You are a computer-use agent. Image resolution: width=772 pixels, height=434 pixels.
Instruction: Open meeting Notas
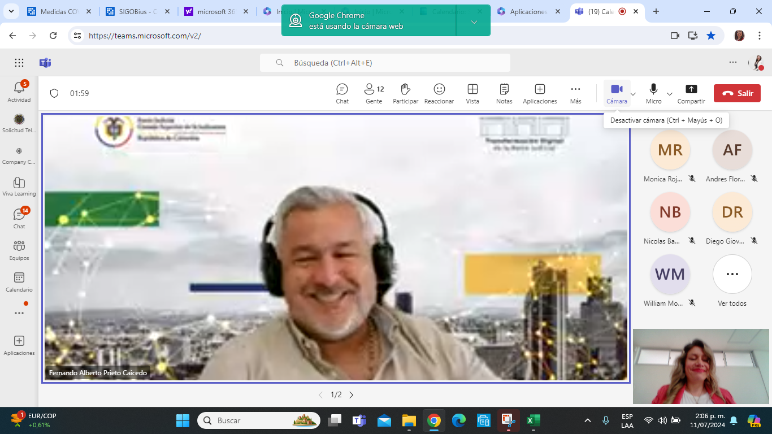tap(504, 93)
